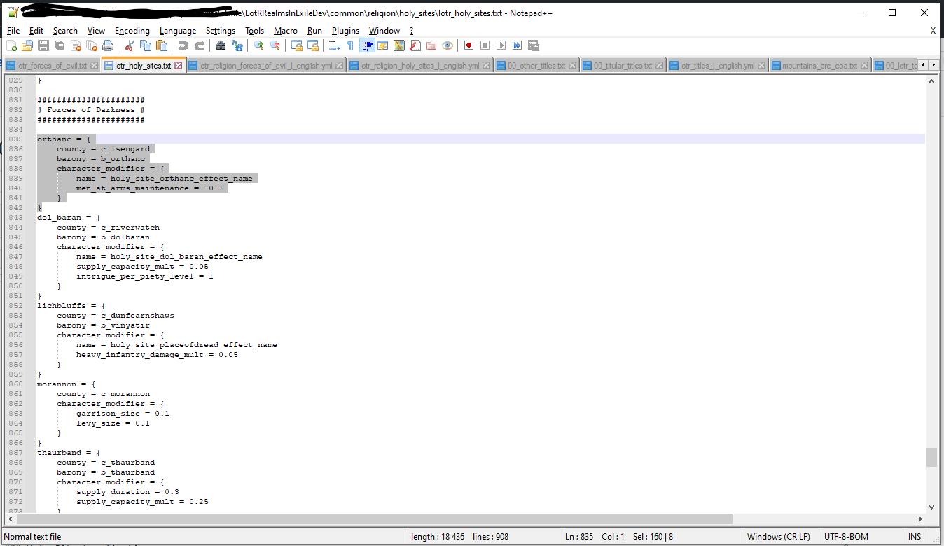Open the File menu

click(x=13, y=31)
